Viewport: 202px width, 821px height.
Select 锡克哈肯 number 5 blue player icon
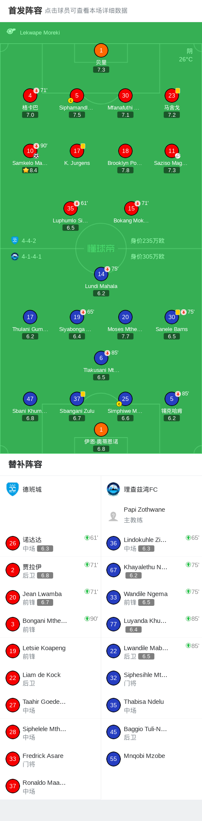pyautogui.click(x=171, y=399)
